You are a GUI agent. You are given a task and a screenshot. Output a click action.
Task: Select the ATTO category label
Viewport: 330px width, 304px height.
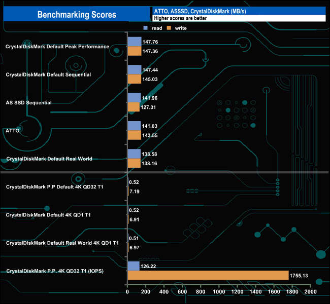pyautogui.click(x=14, y=131)
